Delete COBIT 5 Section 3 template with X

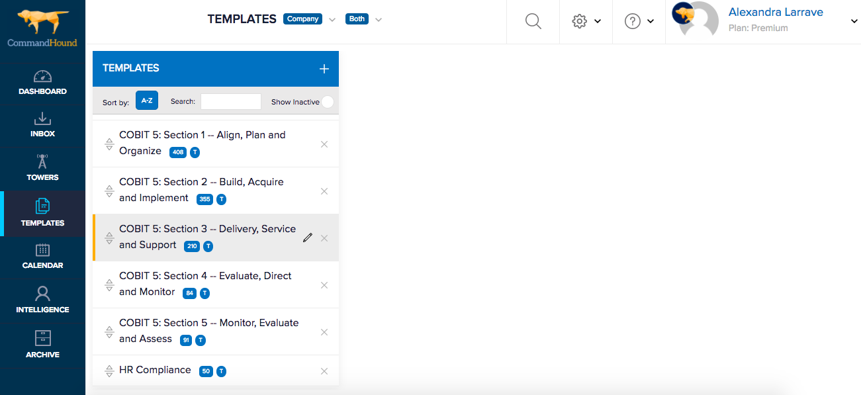click(324, 238)
